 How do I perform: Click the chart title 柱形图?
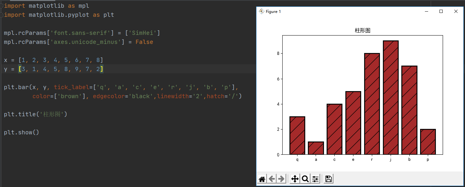[x=362, y=31]
